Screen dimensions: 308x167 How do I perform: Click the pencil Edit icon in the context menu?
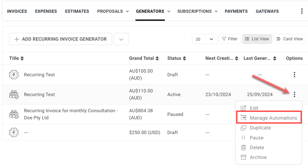click(x=243, y=108)
